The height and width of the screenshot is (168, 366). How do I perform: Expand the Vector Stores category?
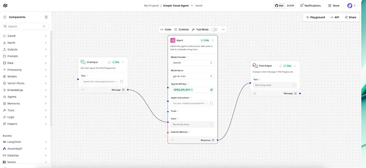pyautogui.click(x=25, y=83)
